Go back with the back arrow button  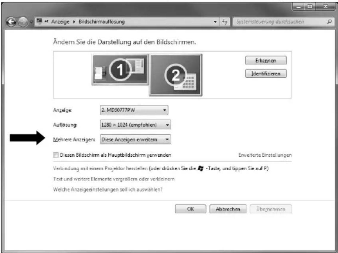pos(11,22)
